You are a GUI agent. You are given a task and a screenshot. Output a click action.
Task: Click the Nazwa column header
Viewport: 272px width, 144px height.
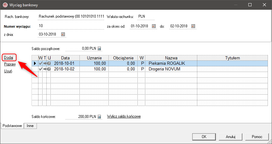tap(171, 58)
